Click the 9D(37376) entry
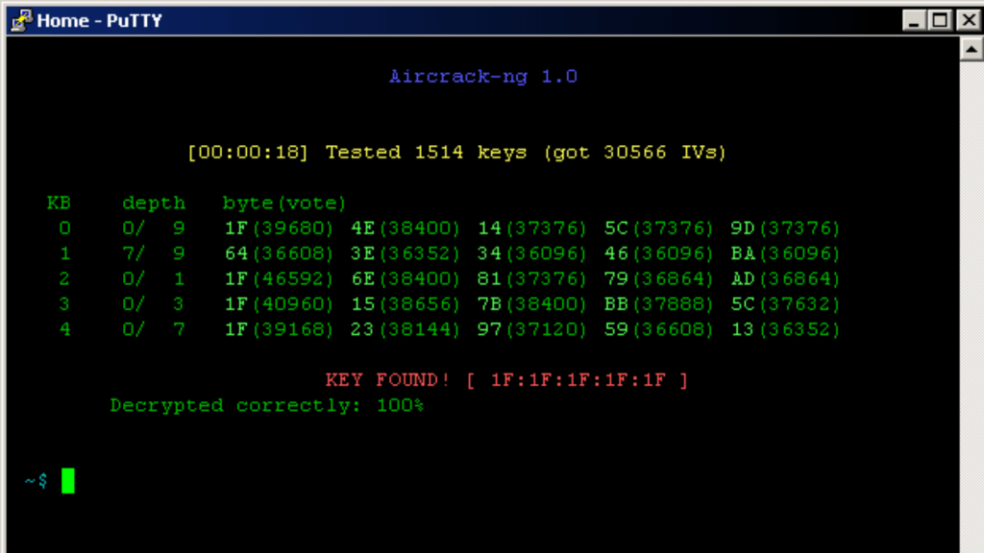Screen dimensions: 984x553 click(x=785, y=228)
